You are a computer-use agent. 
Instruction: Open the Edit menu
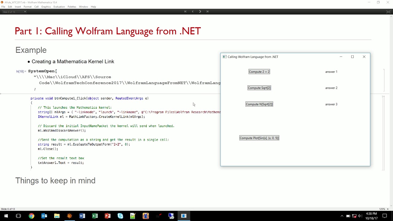coord(10,7)
